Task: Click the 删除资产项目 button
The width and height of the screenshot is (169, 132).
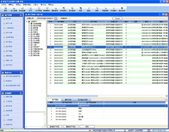Action: click(71, 127)
